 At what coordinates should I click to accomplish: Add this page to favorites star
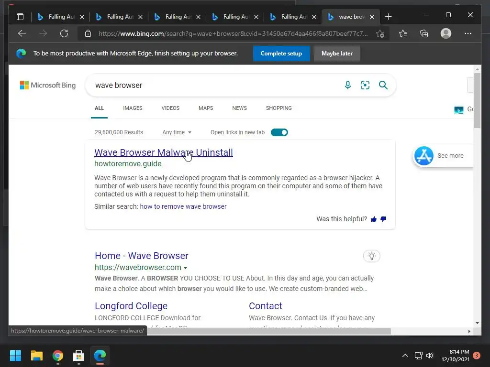(380, 33)
